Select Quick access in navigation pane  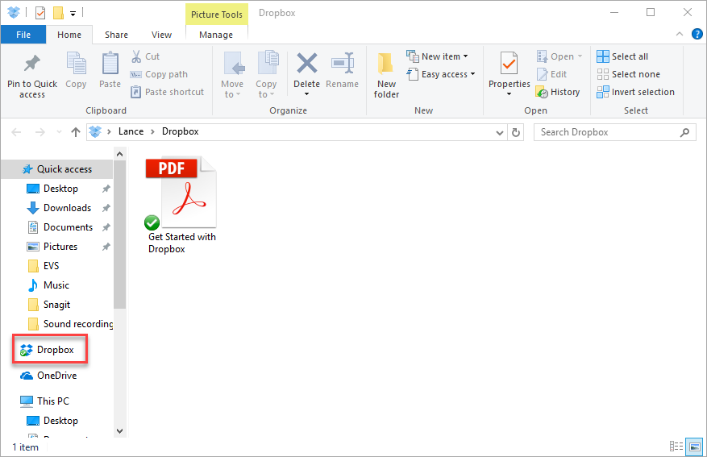(x=56, y=169)
